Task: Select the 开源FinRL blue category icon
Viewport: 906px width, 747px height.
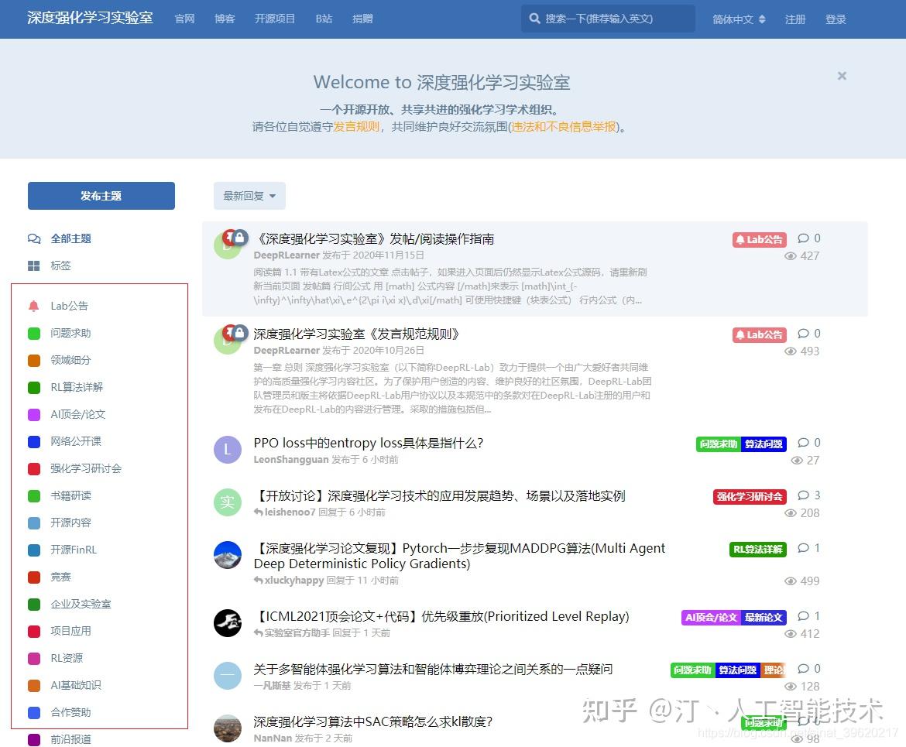Action: point(33,550)
